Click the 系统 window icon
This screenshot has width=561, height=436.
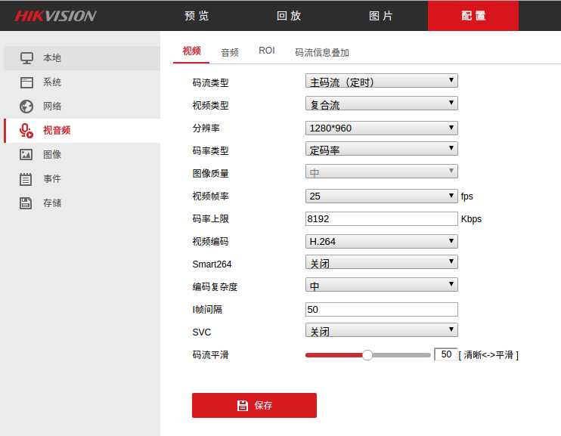tap(26, 82)
